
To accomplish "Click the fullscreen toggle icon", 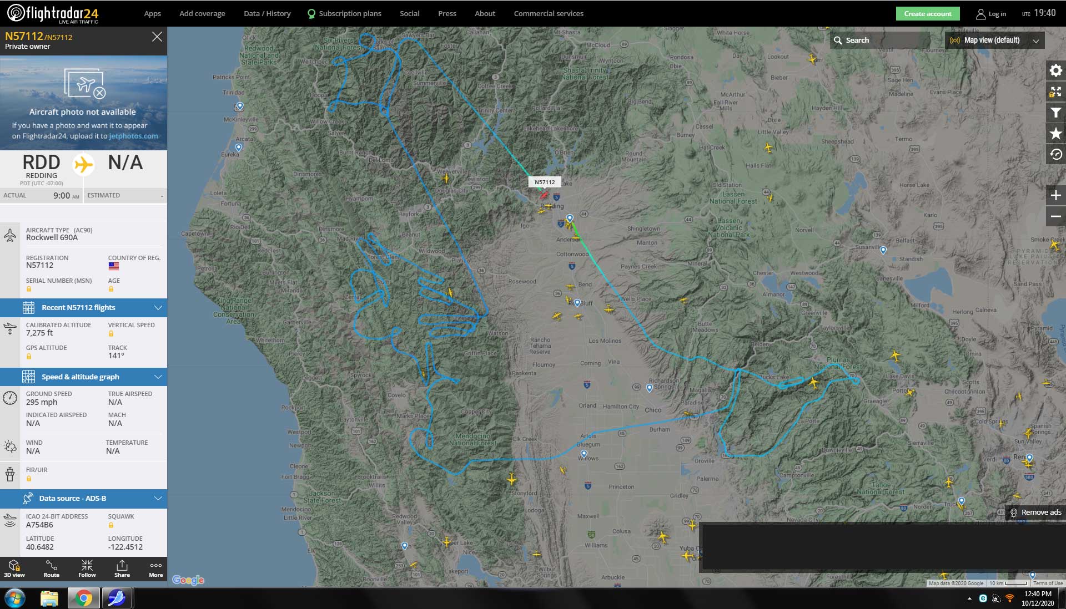I will click(x=1055, y=92).
